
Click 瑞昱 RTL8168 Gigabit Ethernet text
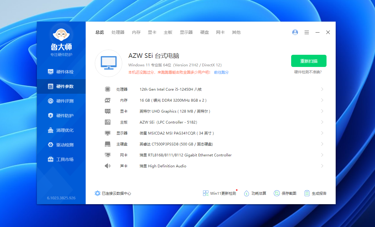click(186, 155)
